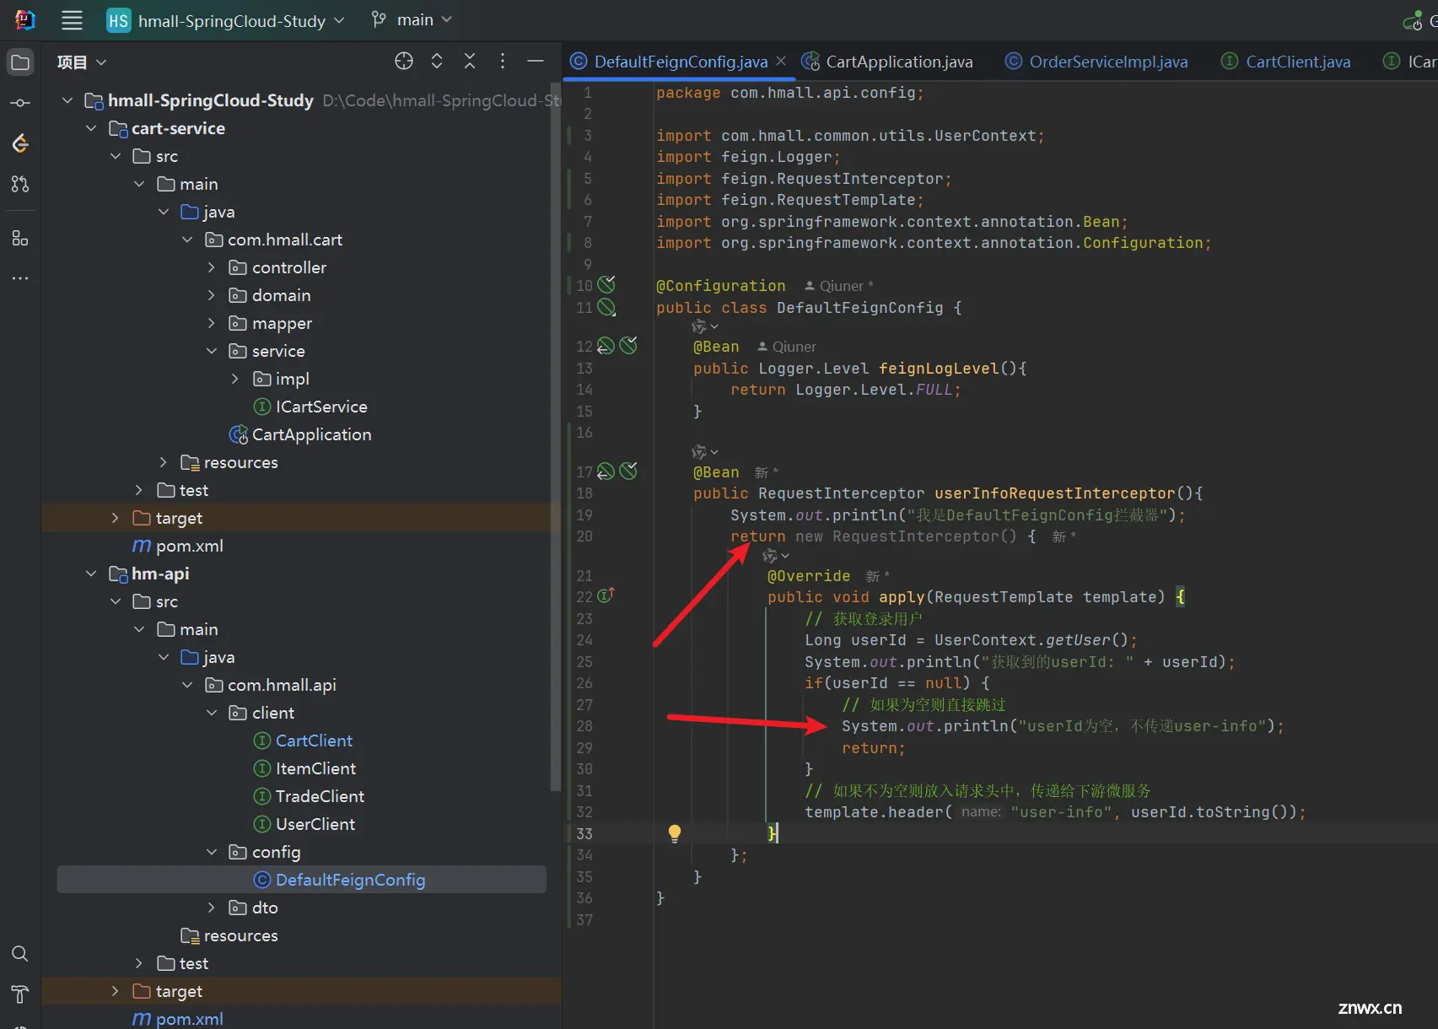Screen dimensions: 1438x1029
Task: Open project panel options three-dot menu
Action: point(503,61)
